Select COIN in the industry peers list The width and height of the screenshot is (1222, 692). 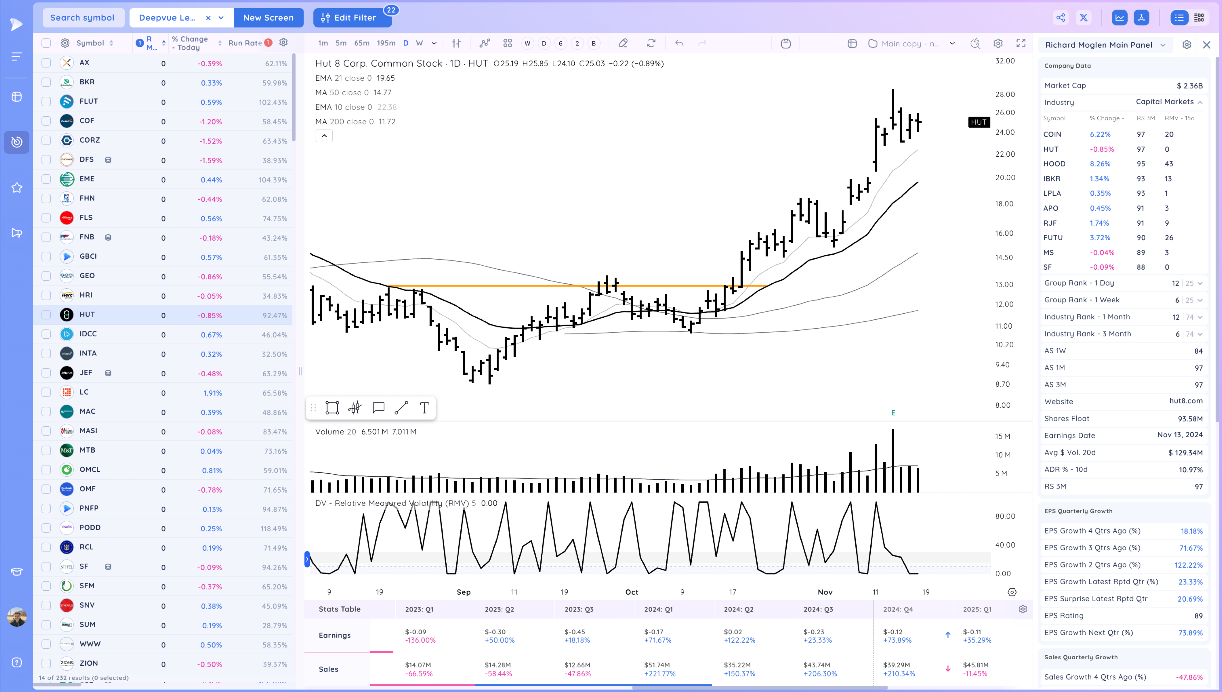coord(1052,134)
